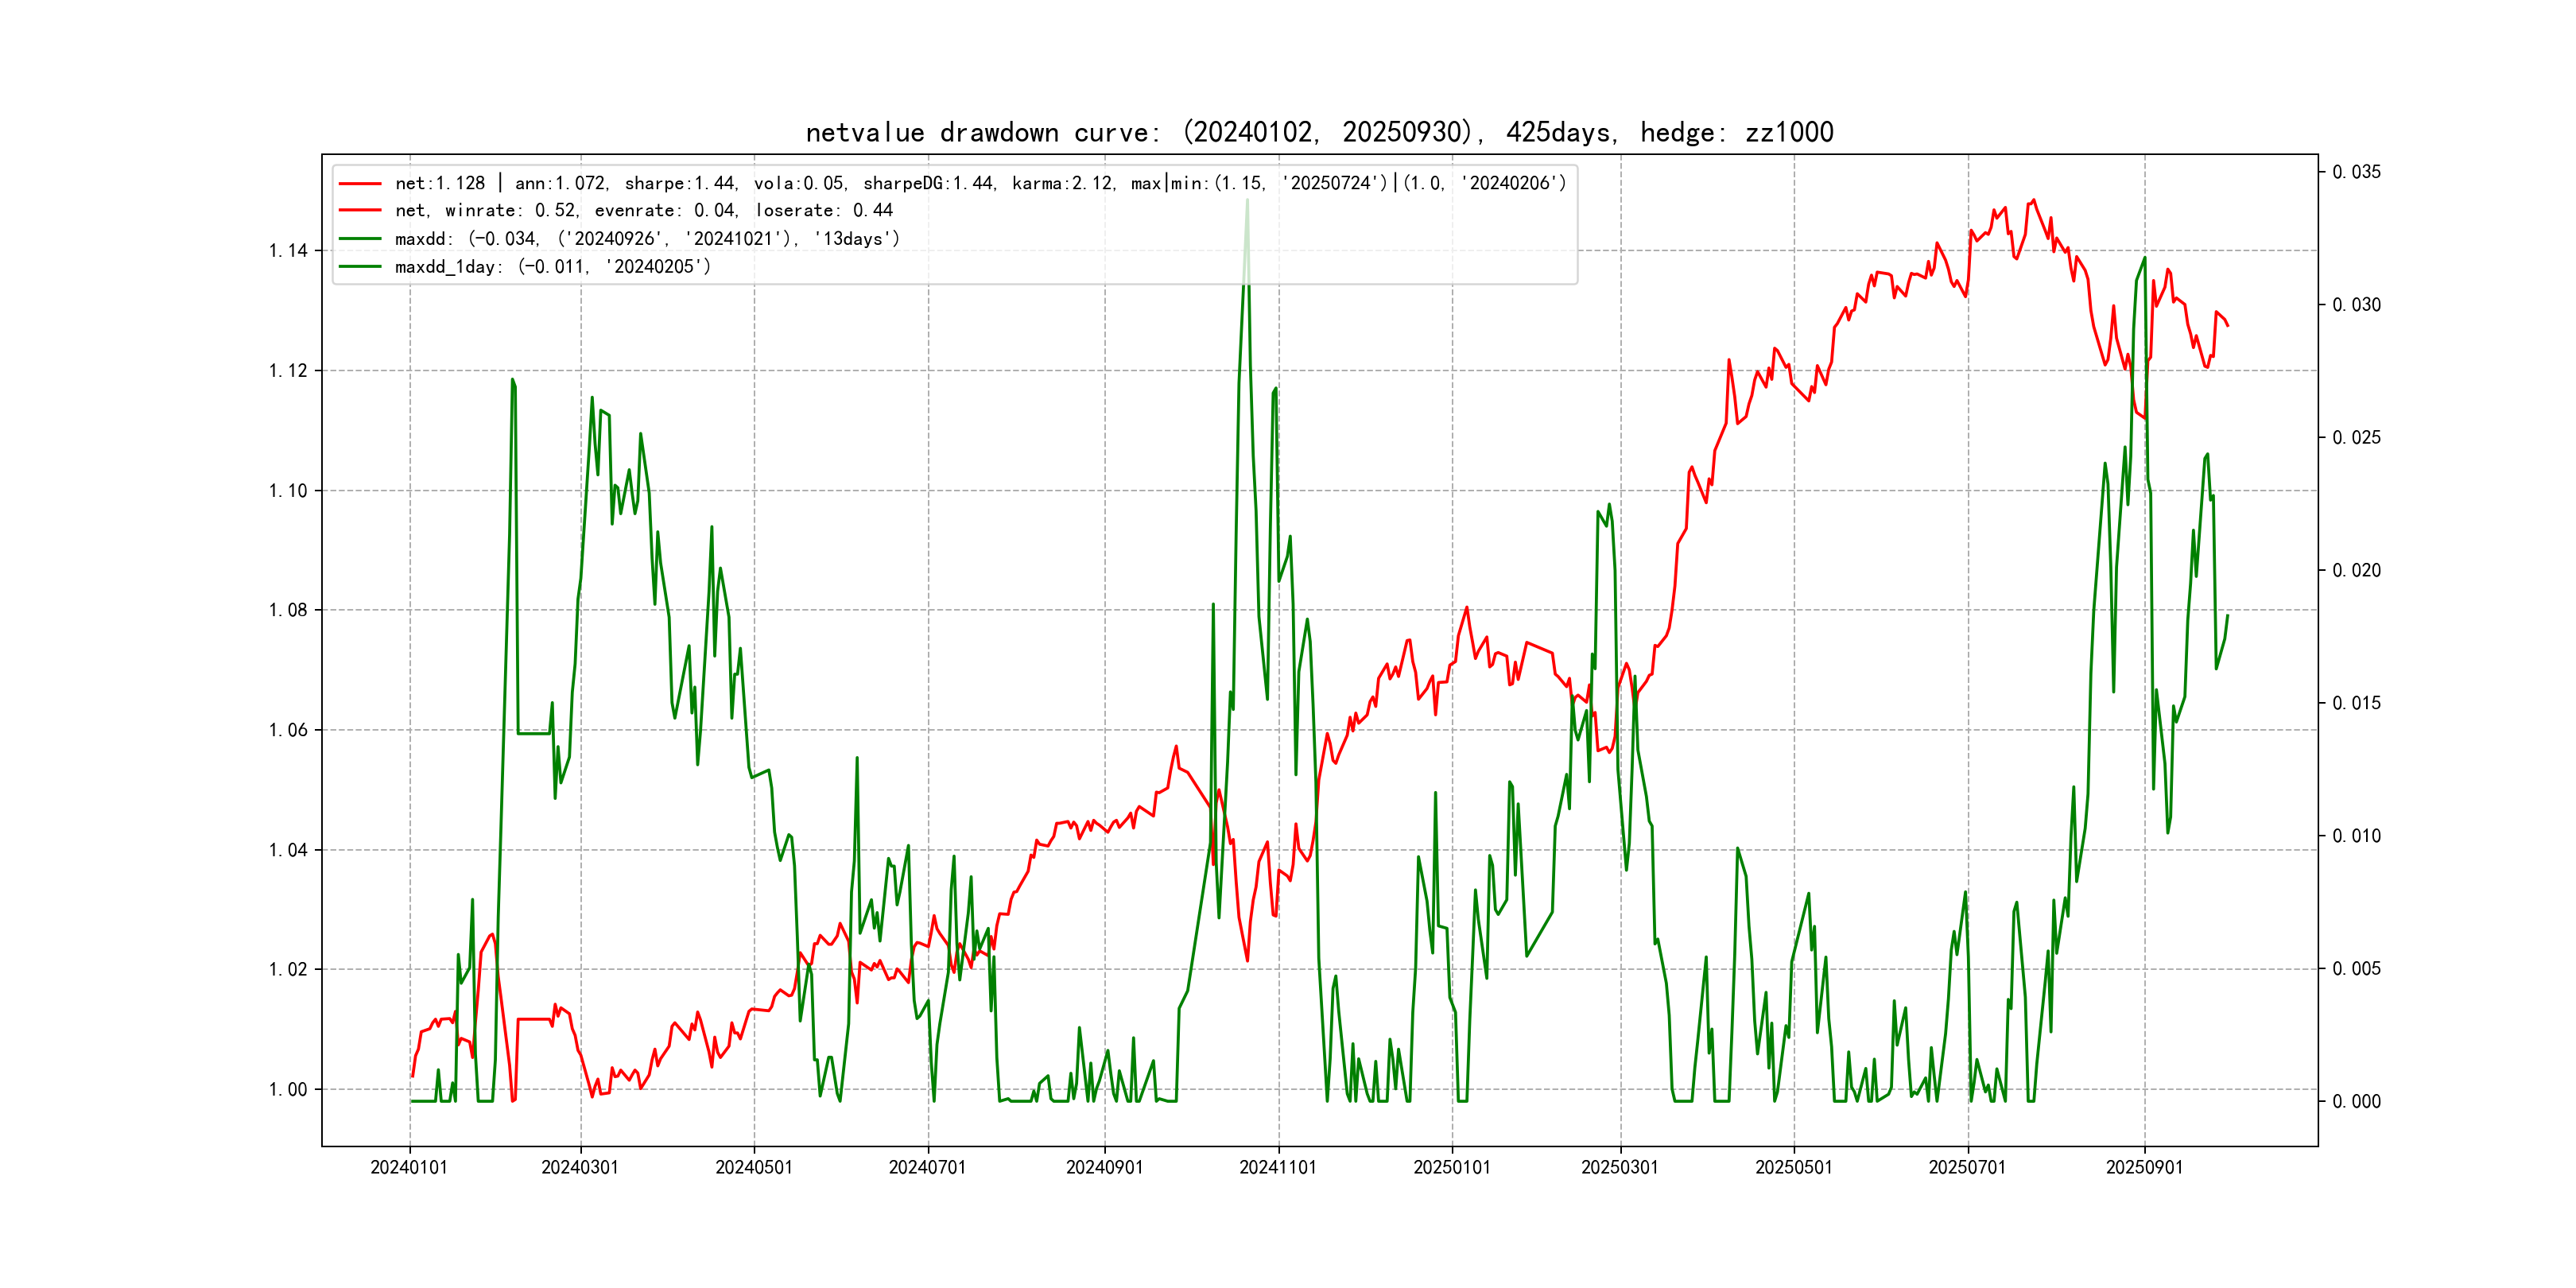
Task: Click the 0.000 right axis tick label
Action: point(2356,1102)
